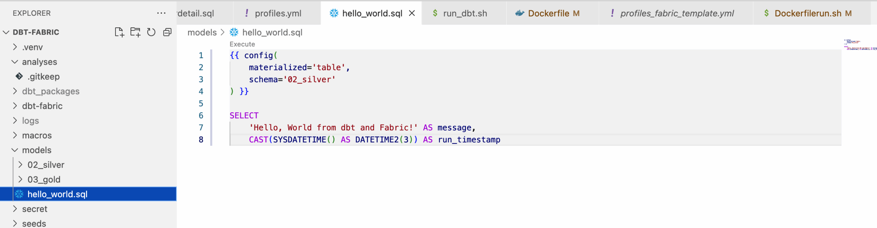
Task: Close the hello_world.sql tab
Action: point(412,13)
